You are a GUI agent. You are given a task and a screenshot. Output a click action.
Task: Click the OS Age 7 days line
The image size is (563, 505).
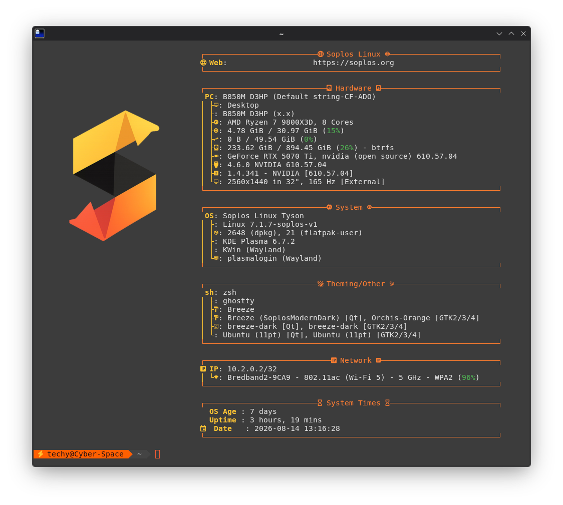click(x=243, y=412)
